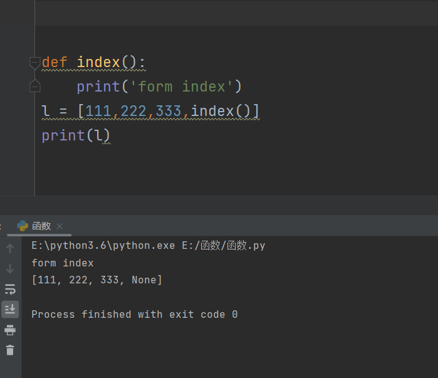438x378 pixels.
Task: Click the fold end marker beside print('form index')
Action: 35,86
